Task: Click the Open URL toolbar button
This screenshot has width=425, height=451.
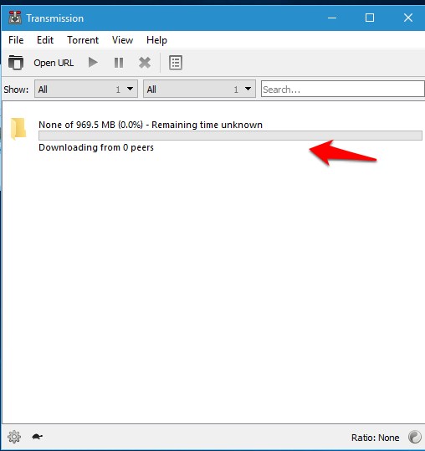Action: (x=54, y=63)
